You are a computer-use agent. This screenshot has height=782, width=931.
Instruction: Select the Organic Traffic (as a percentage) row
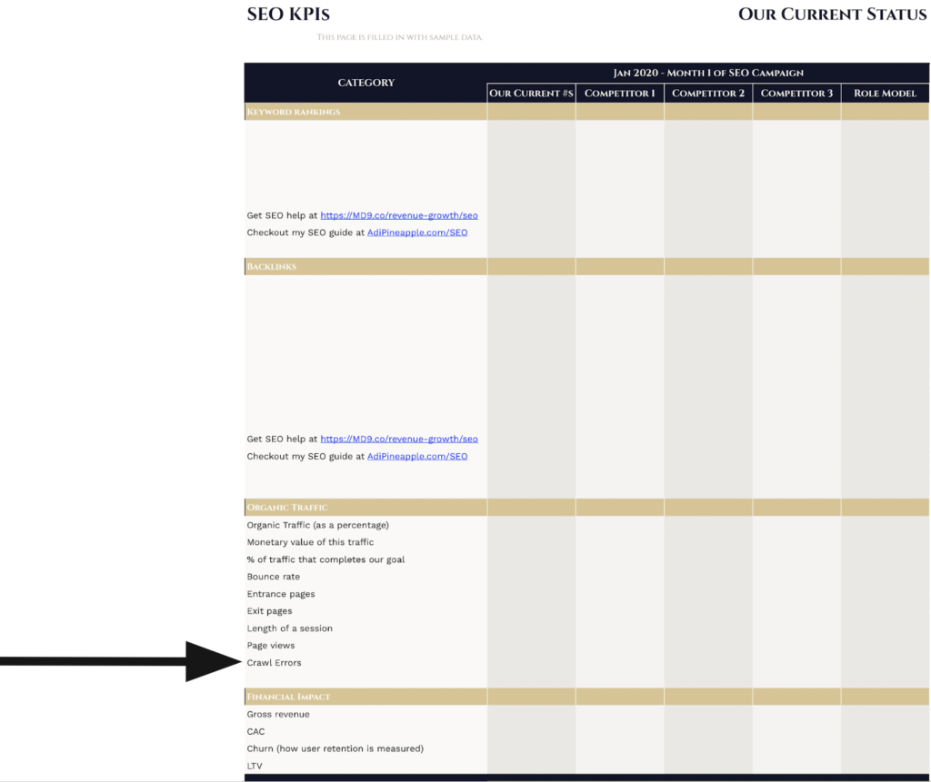click(586, 525)
